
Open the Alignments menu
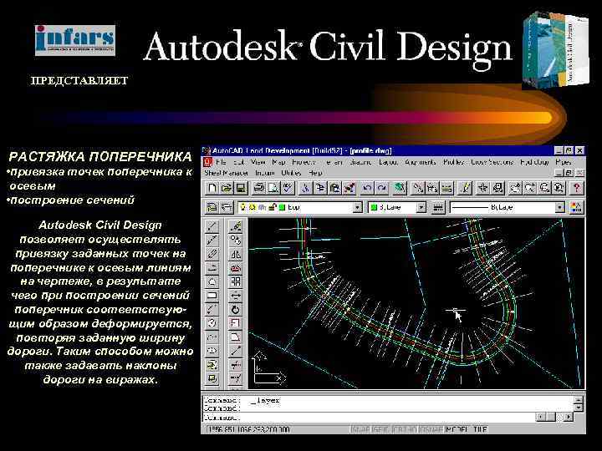click(421, 162)
